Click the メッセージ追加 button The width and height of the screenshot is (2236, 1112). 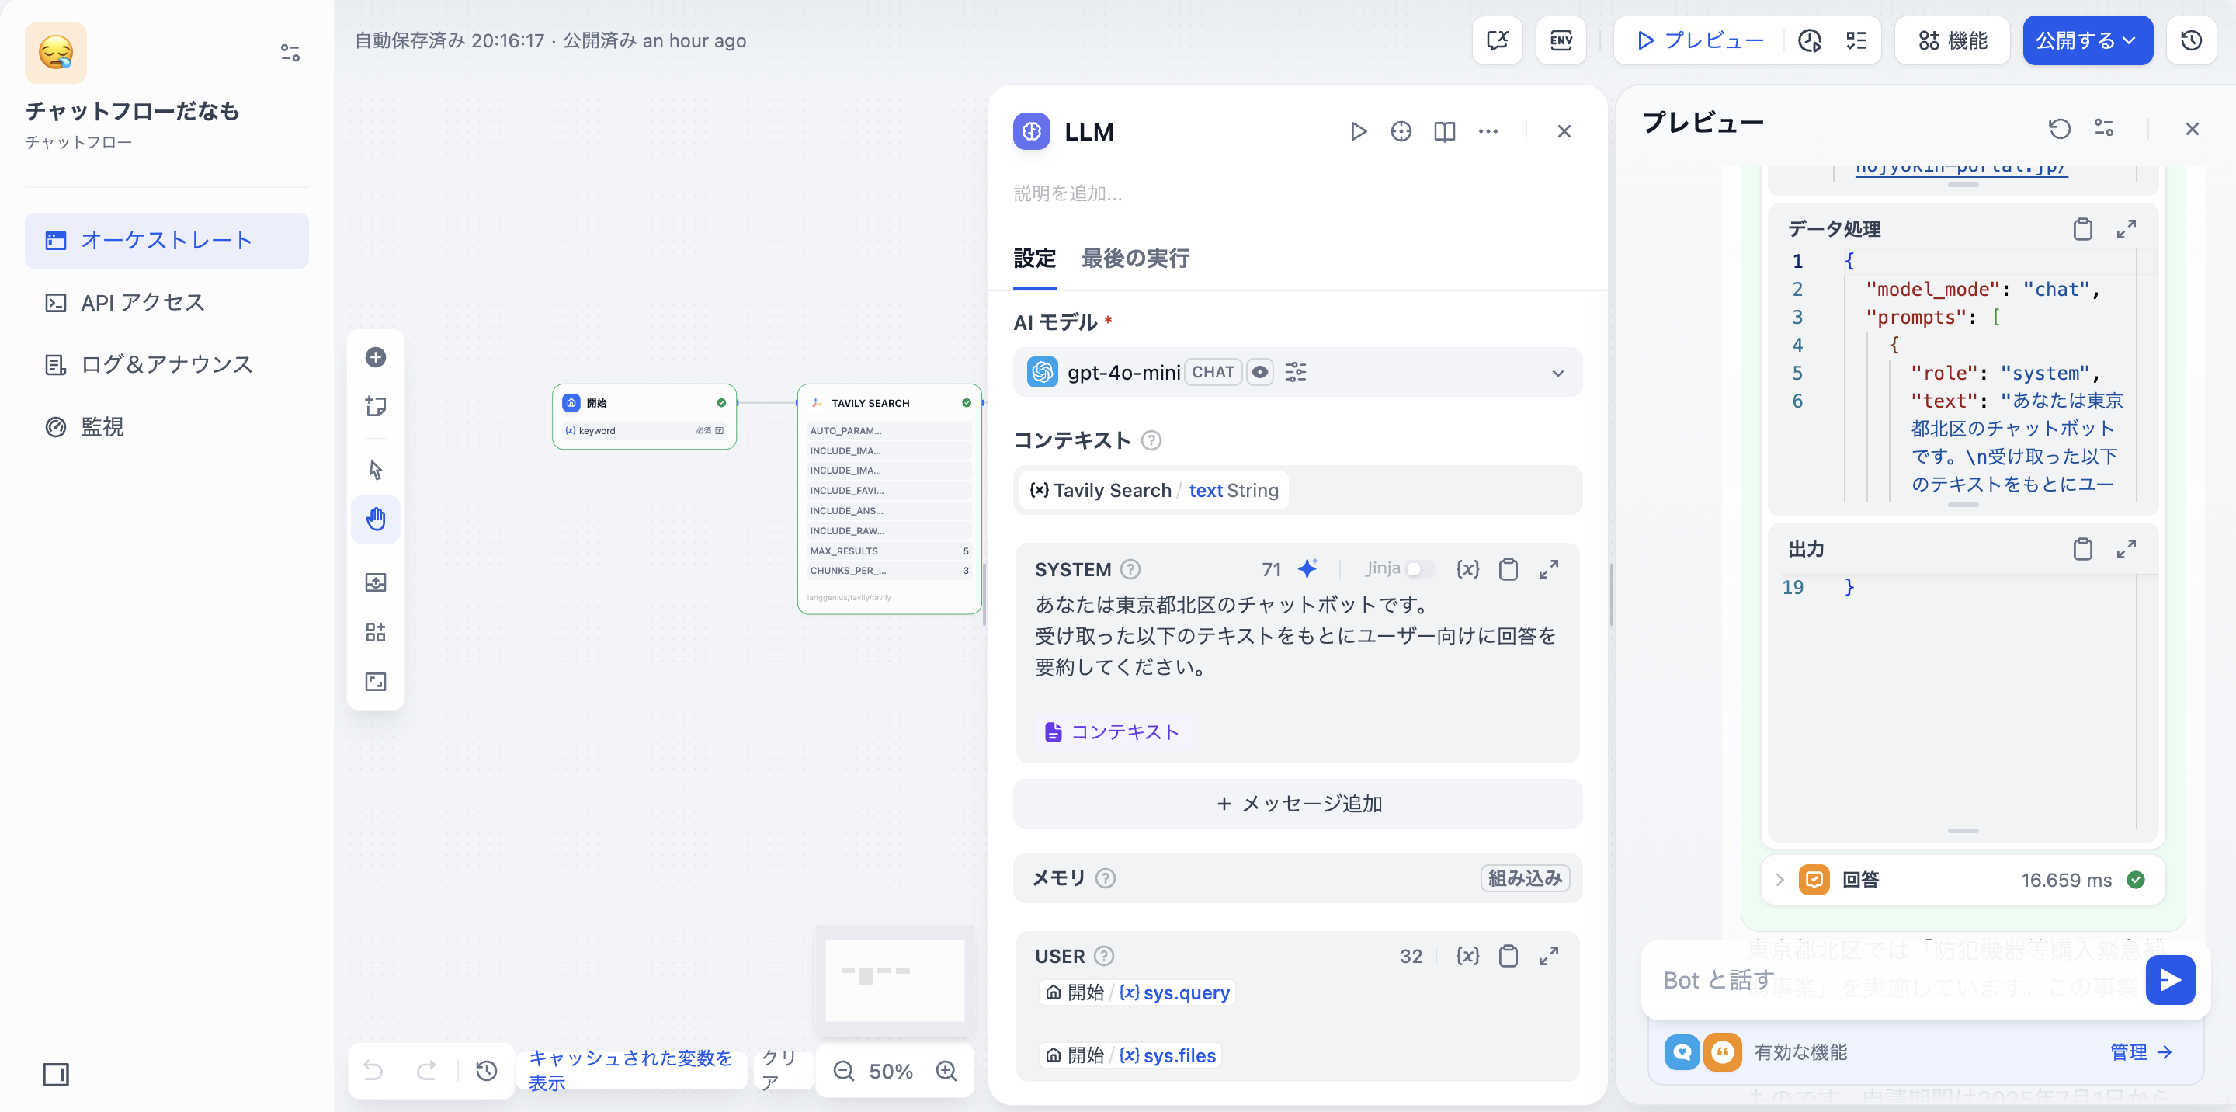point(1297,804)
